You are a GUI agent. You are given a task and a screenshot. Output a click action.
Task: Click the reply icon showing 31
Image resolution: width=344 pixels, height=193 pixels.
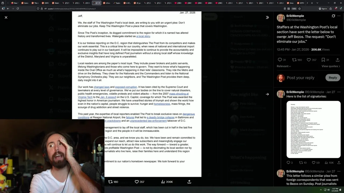pyautogui.click(x=282, y=60)
